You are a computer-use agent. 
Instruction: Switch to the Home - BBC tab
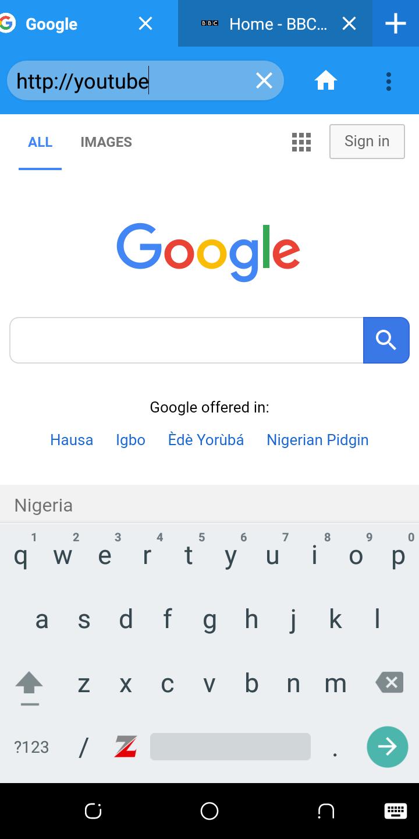(x=264, y=24)
